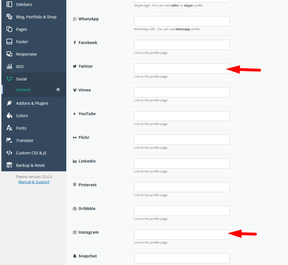Viewport: 288px width, 265px height.
Task: Click the Blog, Portfolio & Shop icon
Action: pos(9,17)
